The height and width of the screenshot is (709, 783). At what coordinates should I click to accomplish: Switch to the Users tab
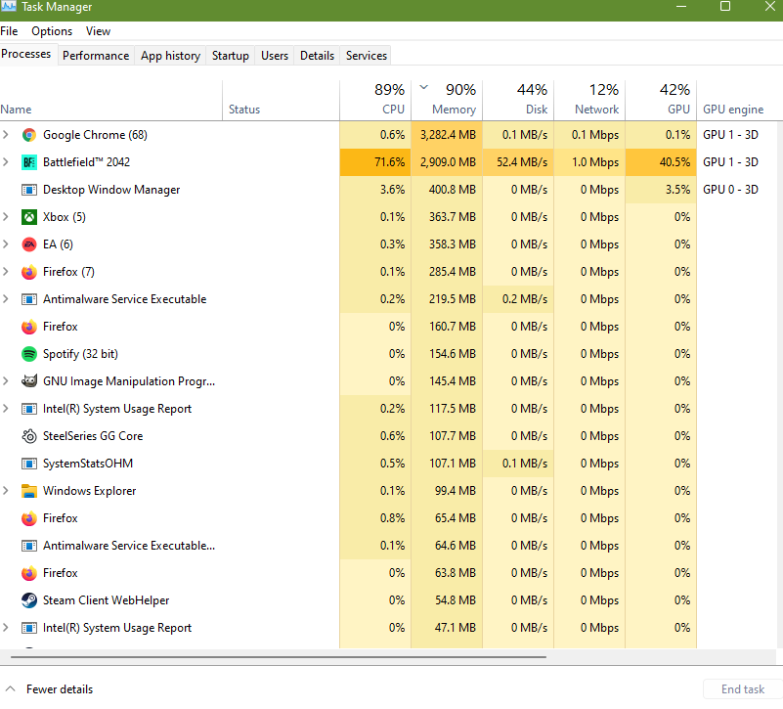(275, 56)
